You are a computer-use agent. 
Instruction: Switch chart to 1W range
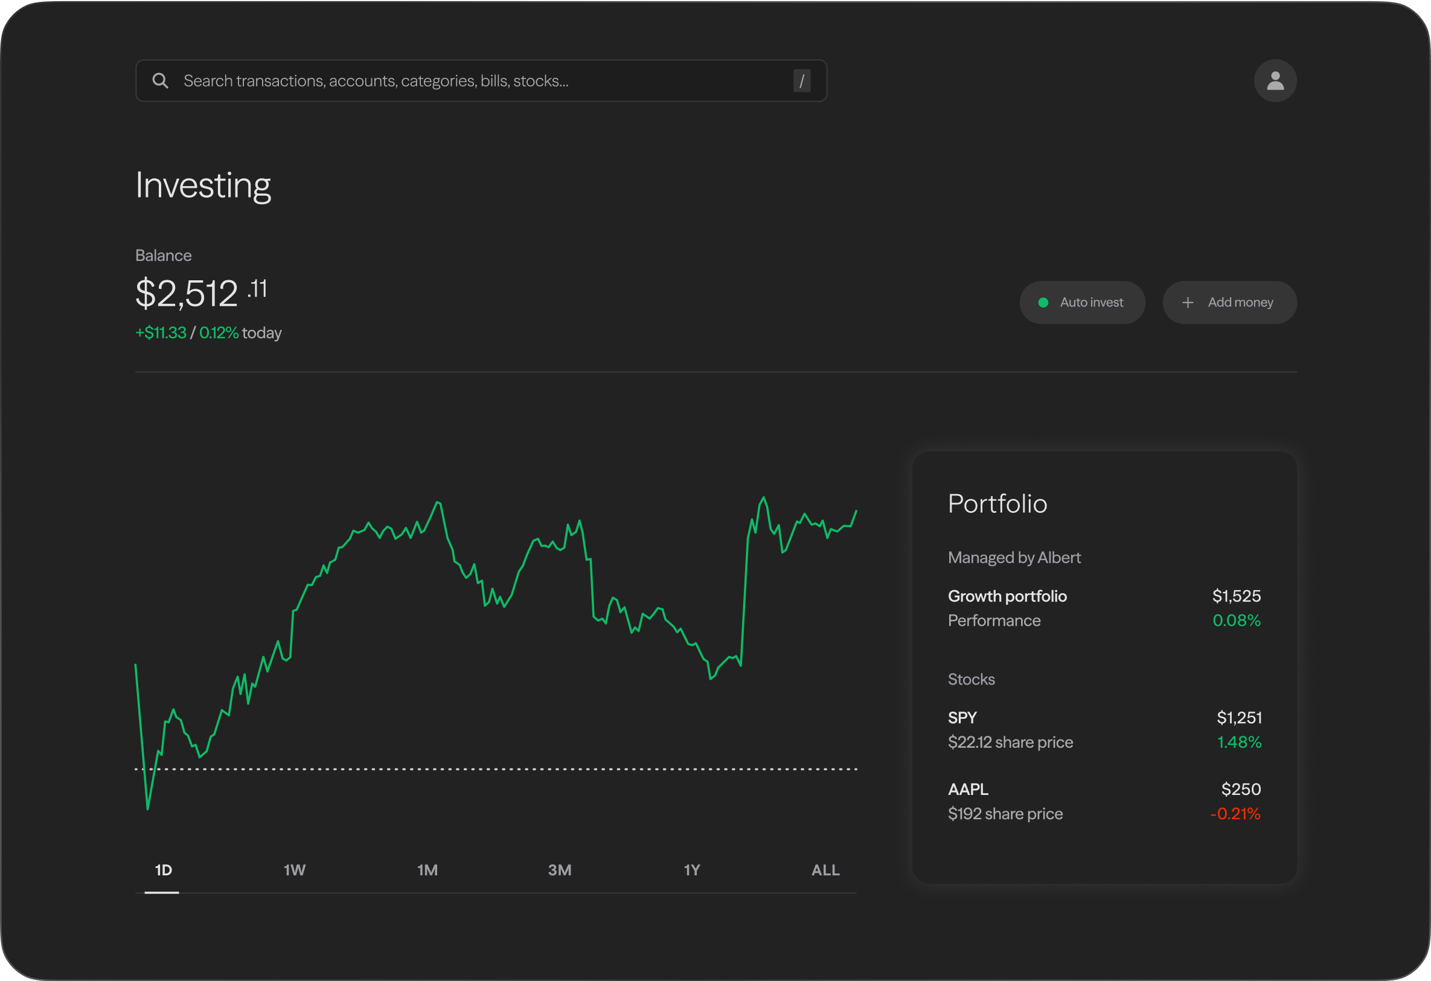click(294, 869)
